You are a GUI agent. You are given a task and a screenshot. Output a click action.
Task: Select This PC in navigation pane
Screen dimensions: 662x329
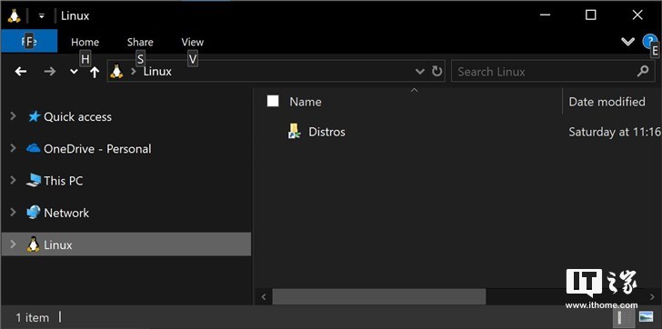[x=64, y=181]
